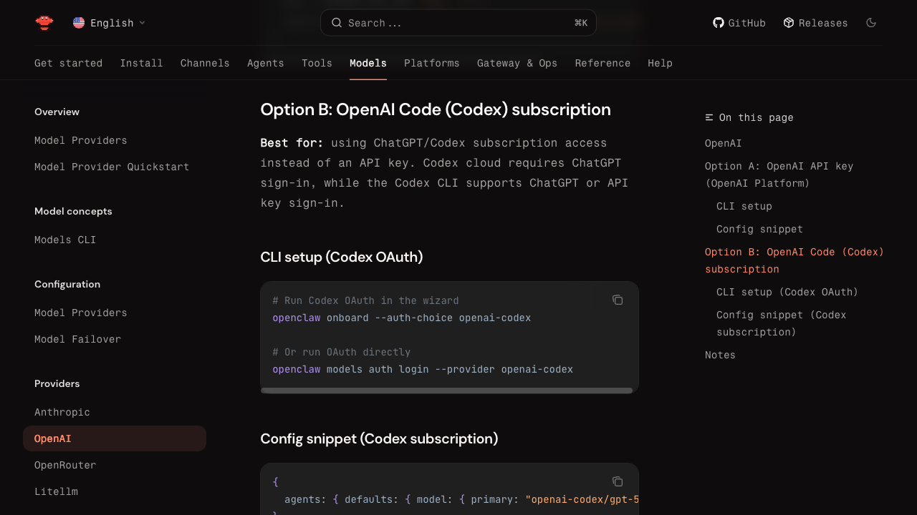Expand the English language dropdown chevron

(142, 23)
